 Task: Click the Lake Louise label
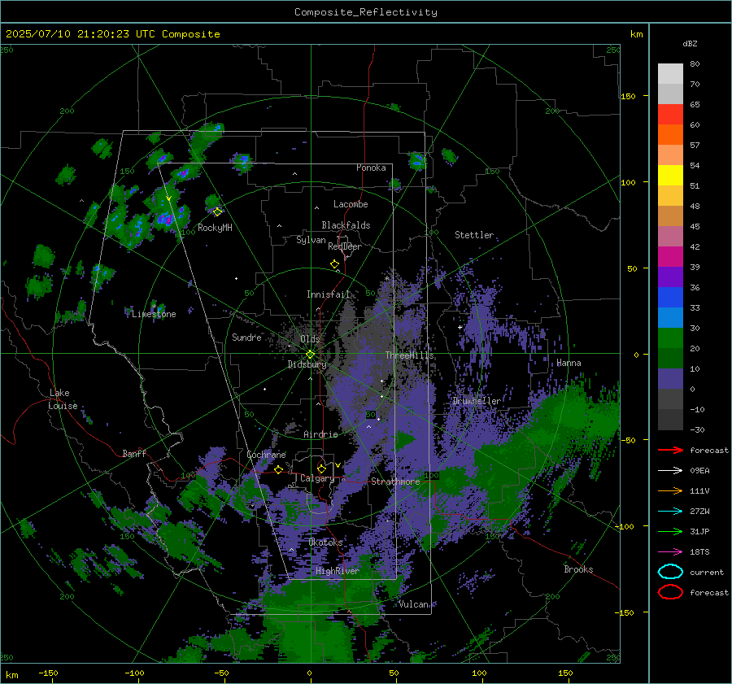click(63, 399)
